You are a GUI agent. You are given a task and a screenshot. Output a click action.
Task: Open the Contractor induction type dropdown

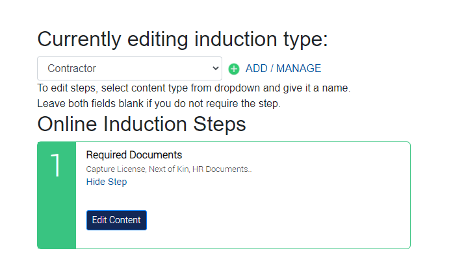coord(129,68)
